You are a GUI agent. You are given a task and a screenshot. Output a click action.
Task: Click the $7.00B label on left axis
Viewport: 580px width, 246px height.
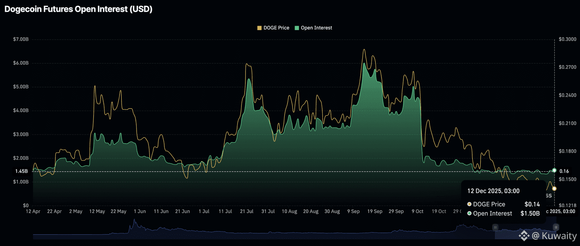coord(21,39)
